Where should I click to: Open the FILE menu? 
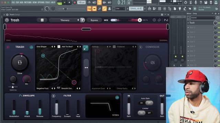(13, 2)
